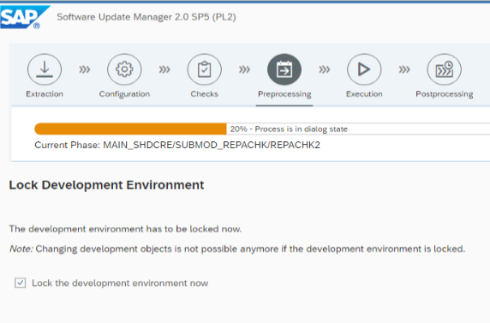The height and width of the screenshot is (323, 490).
Task: Click the Current Phase REPACHK2 text
Action: click(x=177, y=145)
